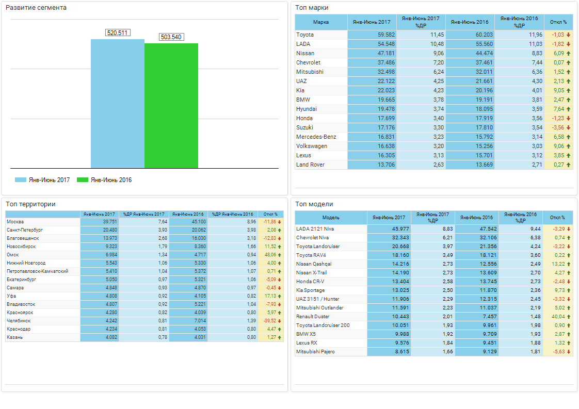
Task: Select the Москва territory row
Action: [144, 222]
